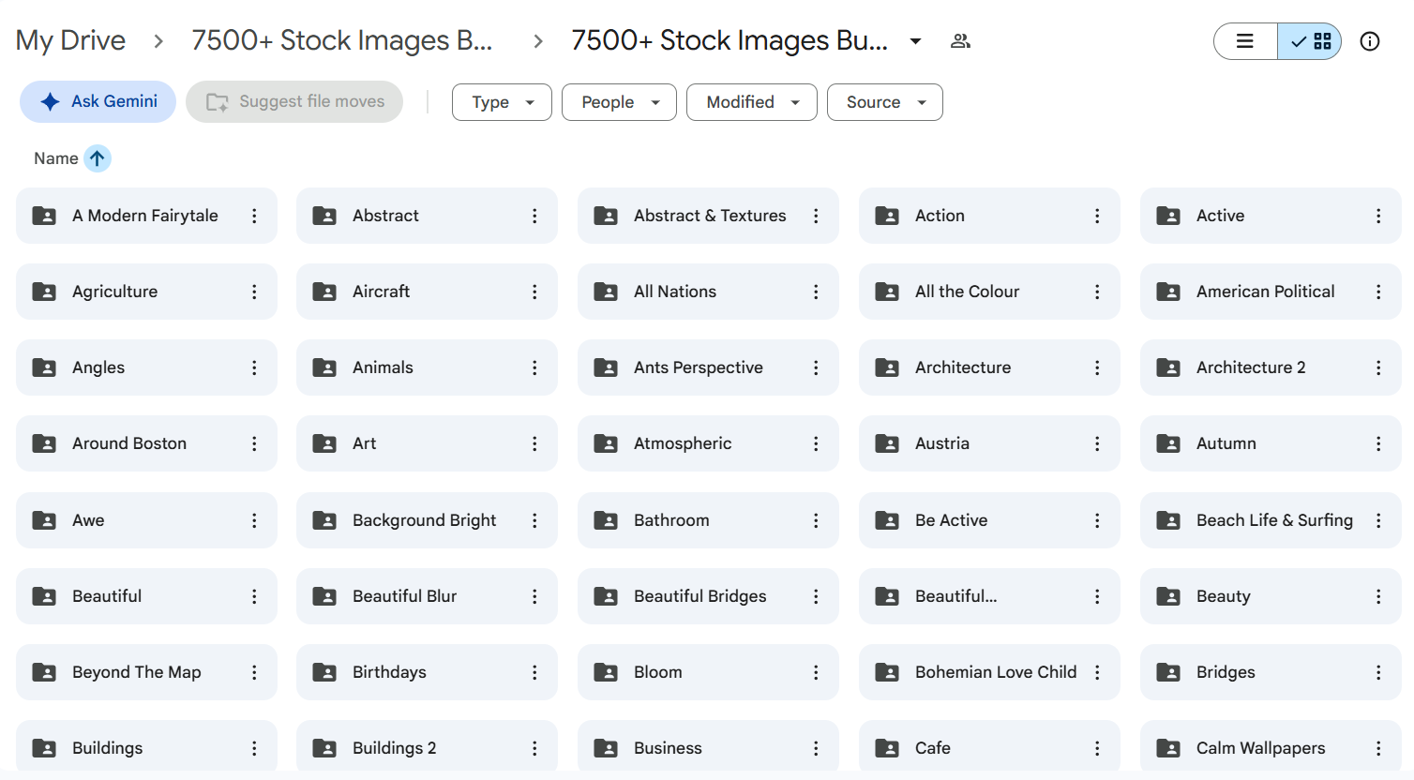The height and width of the screenshot is (780, 1414).
Task: Select the Beautiful Bridges folder
Action: pyautogui.click(x=708, y=596)
